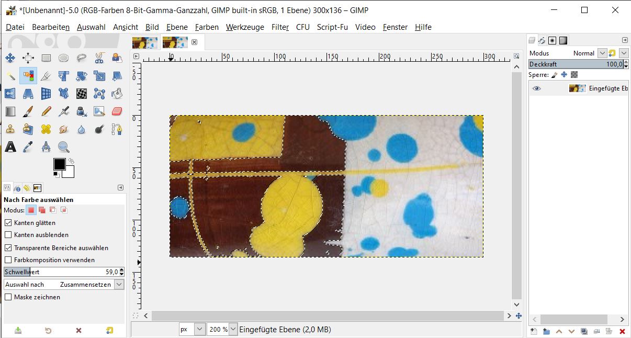
Task: Select the Zoom magnifier tool
Action: 64,147
